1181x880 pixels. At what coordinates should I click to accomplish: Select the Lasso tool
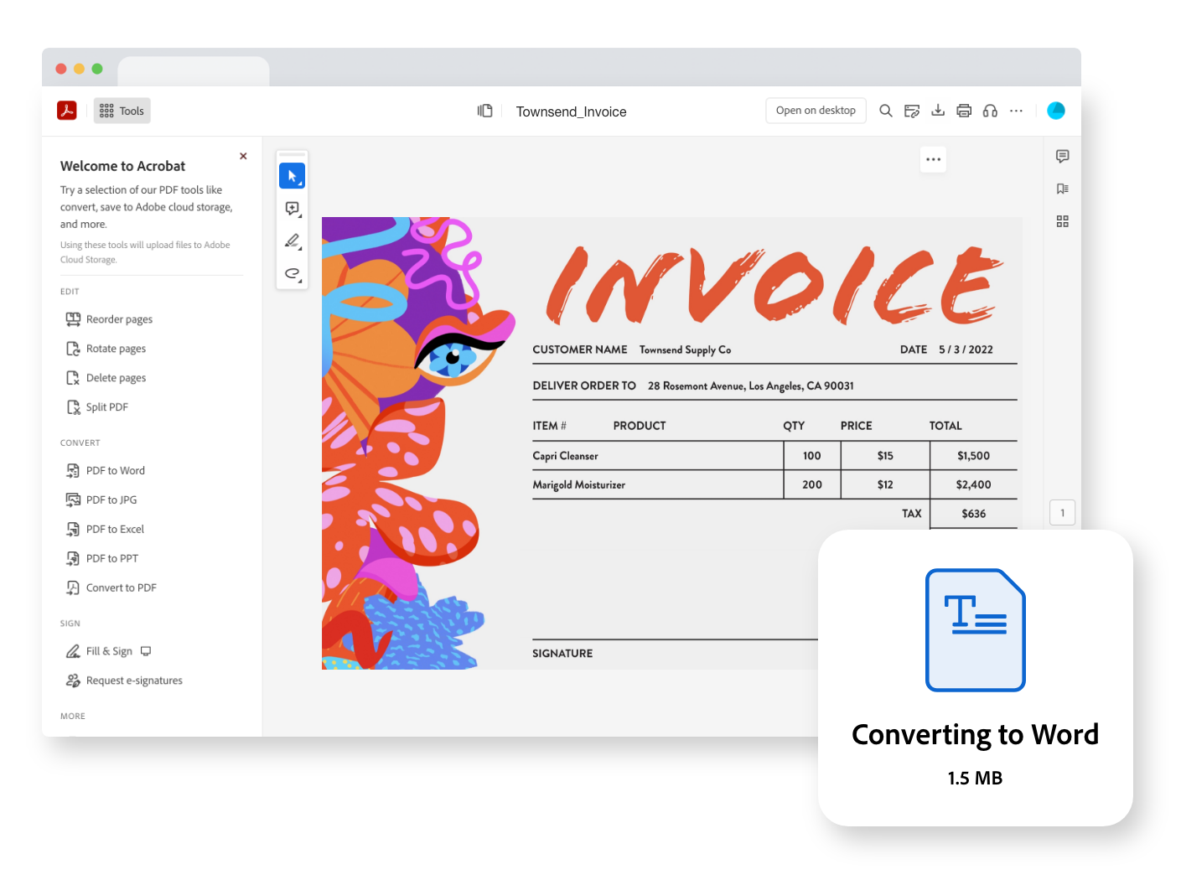[x=292, y=273]
